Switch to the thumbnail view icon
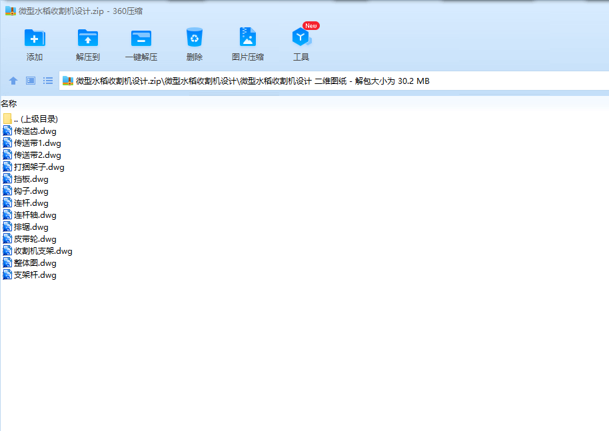Image resolution: width=609 pixels, height=431 pixels. coord(31,81)
